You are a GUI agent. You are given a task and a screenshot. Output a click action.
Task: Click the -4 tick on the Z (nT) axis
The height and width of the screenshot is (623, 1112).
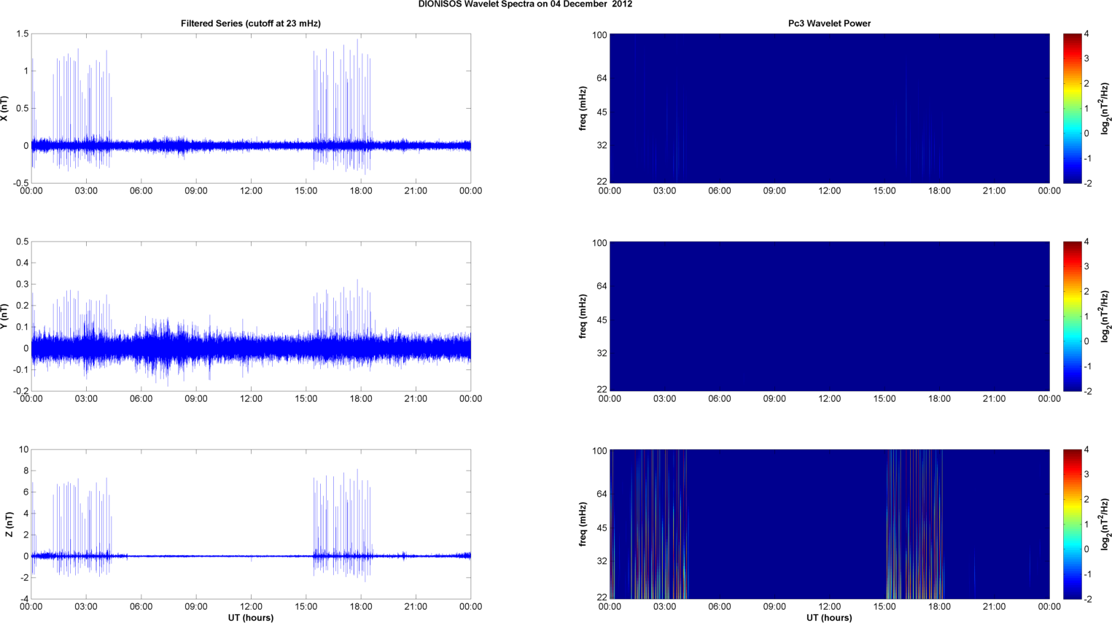coord(24,599)
